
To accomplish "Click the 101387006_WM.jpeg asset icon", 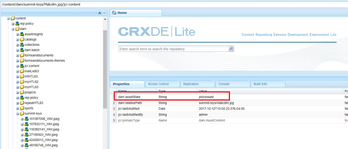I will click(26, 119).
